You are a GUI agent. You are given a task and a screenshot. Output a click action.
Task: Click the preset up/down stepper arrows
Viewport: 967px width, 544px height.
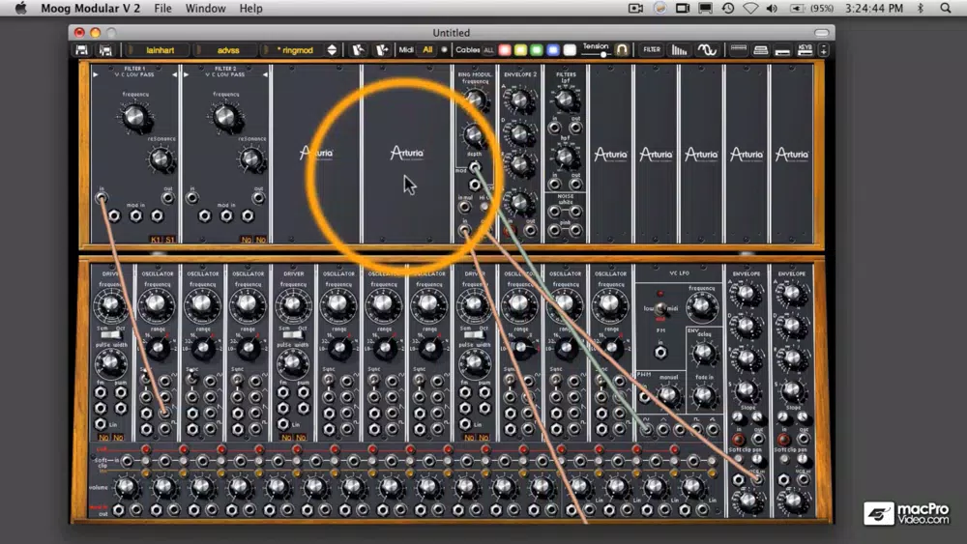[332, 50]
